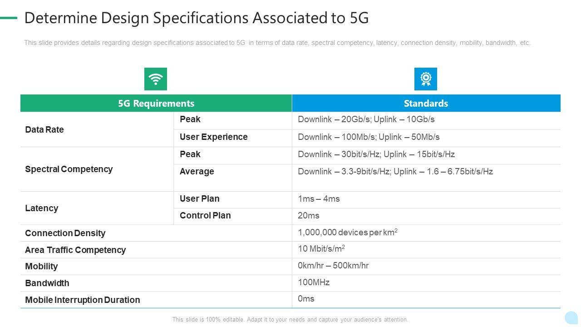Click the 100MHz bandwidth value
The height and width of the screenshot is (327, 581).
point(314,282)
